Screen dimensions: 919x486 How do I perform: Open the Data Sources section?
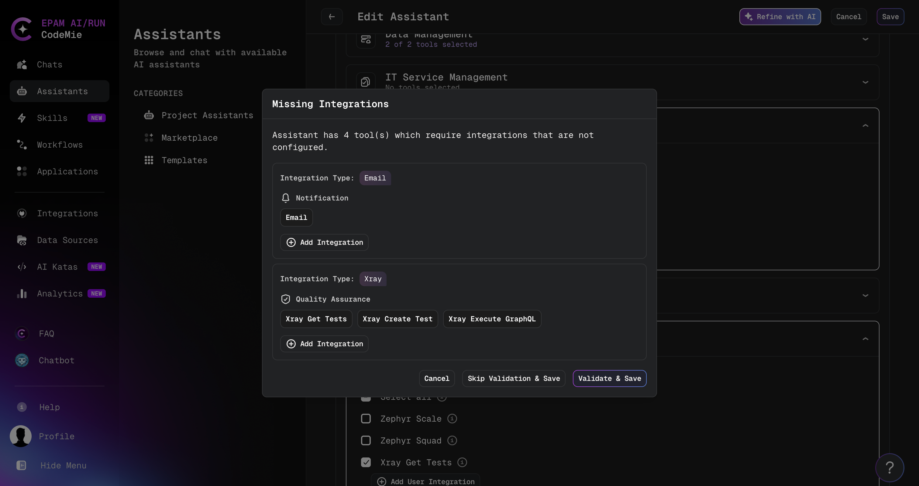coord(67,240)
